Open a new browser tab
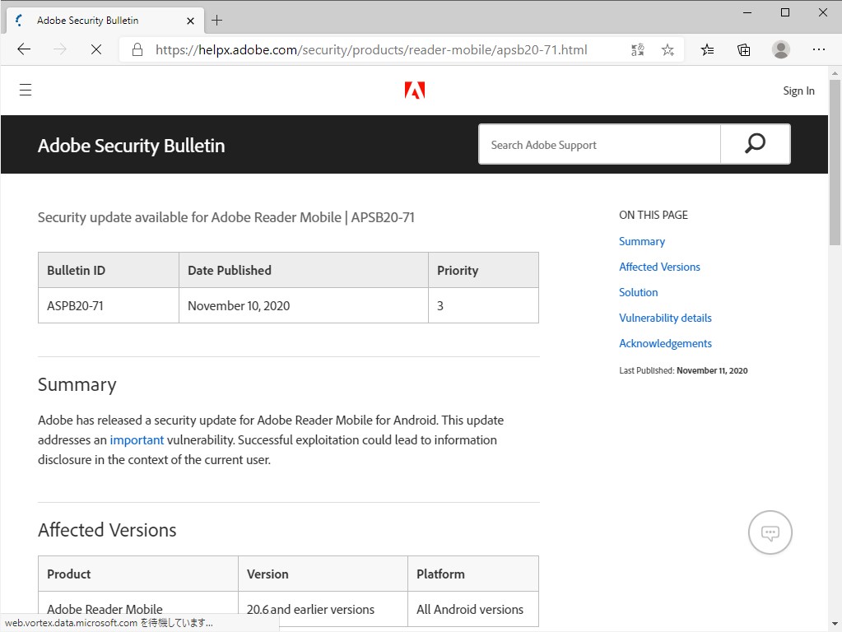 click(x=217, y=20)
